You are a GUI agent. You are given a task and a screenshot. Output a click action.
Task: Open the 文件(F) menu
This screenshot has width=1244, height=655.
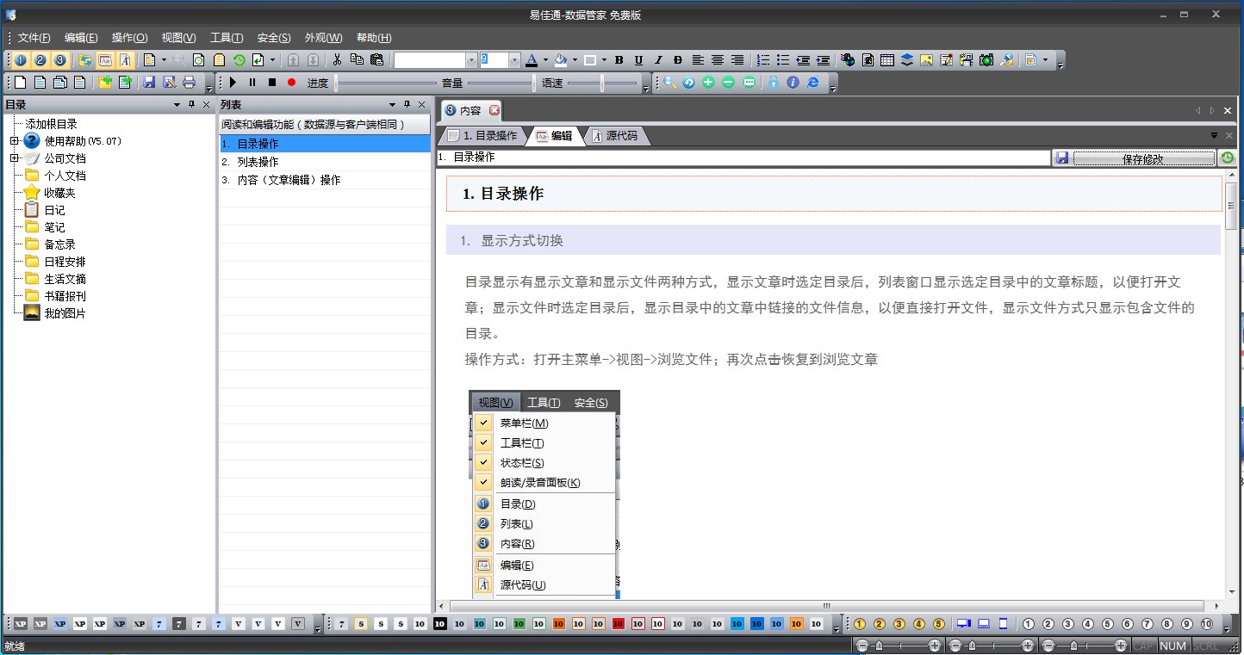coord(34,38)
